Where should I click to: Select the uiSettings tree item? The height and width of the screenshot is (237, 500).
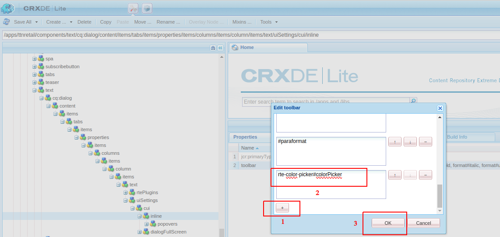coord(147,200)
